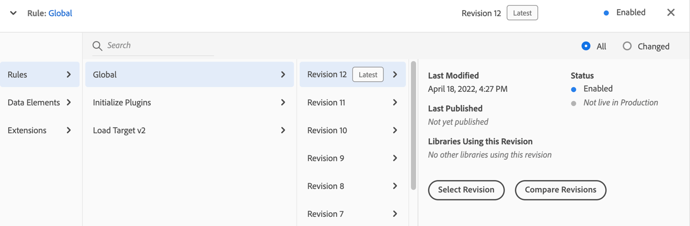Click the Compare Revisions button
The width and height of the screenshot is (690, 226).
(x=560, y=190)
